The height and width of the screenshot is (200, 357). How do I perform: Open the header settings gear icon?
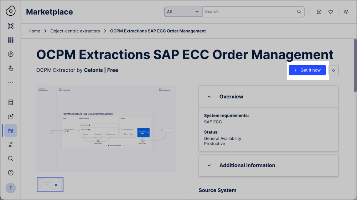pos(346,12)
